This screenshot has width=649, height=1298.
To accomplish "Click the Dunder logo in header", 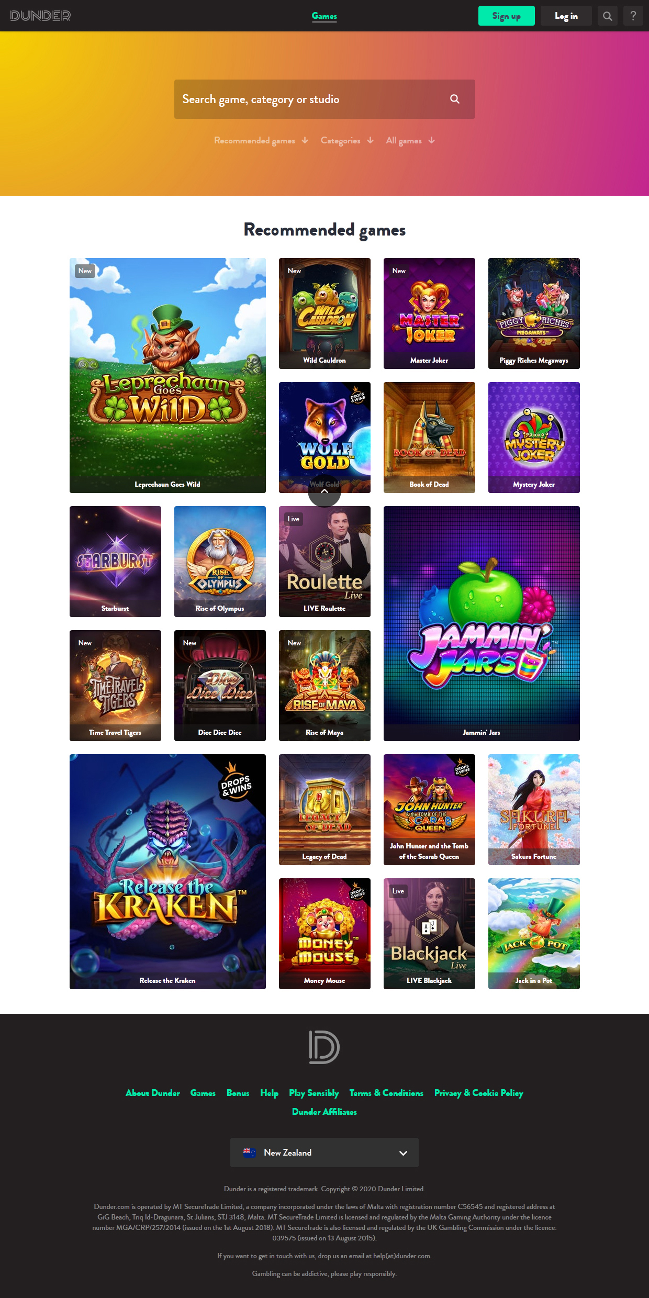I will click(x=40, y=16).
